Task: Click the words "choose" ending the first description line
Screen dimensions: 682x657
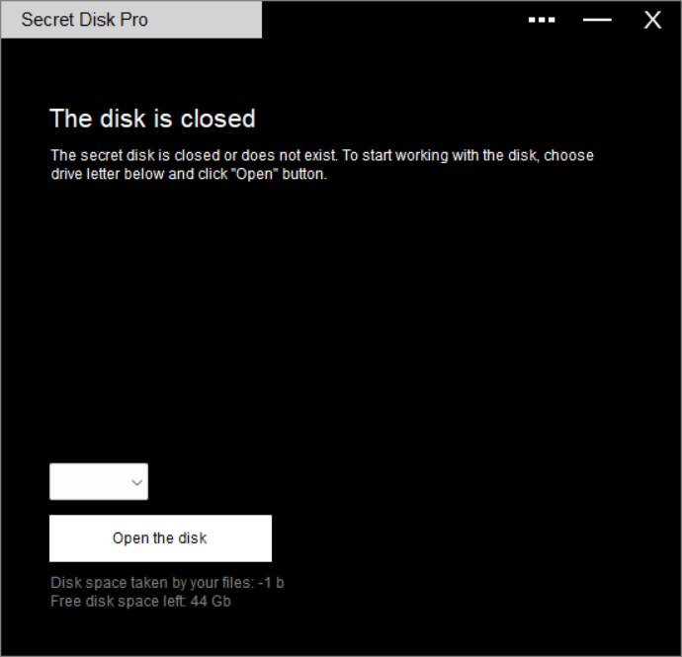Action: (x=569, y=156)
